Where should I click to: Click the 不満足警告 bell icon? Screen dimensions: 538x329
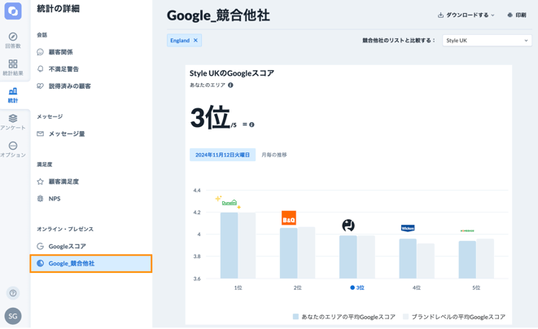click(x=40, y=68)
